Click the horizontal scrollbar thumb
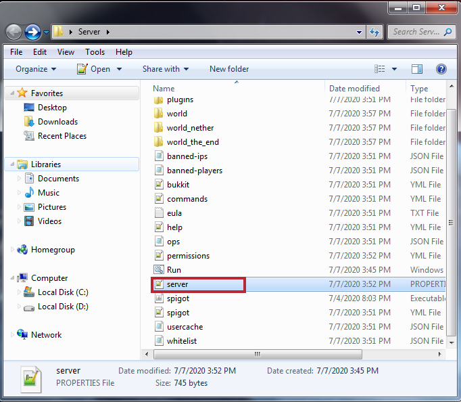This screenshot has height=402, width=461. coord(258,354)
